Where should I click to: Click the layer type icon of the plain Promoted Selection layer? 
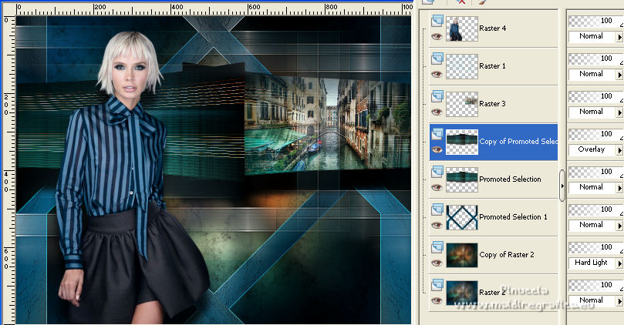coord(437,172)
